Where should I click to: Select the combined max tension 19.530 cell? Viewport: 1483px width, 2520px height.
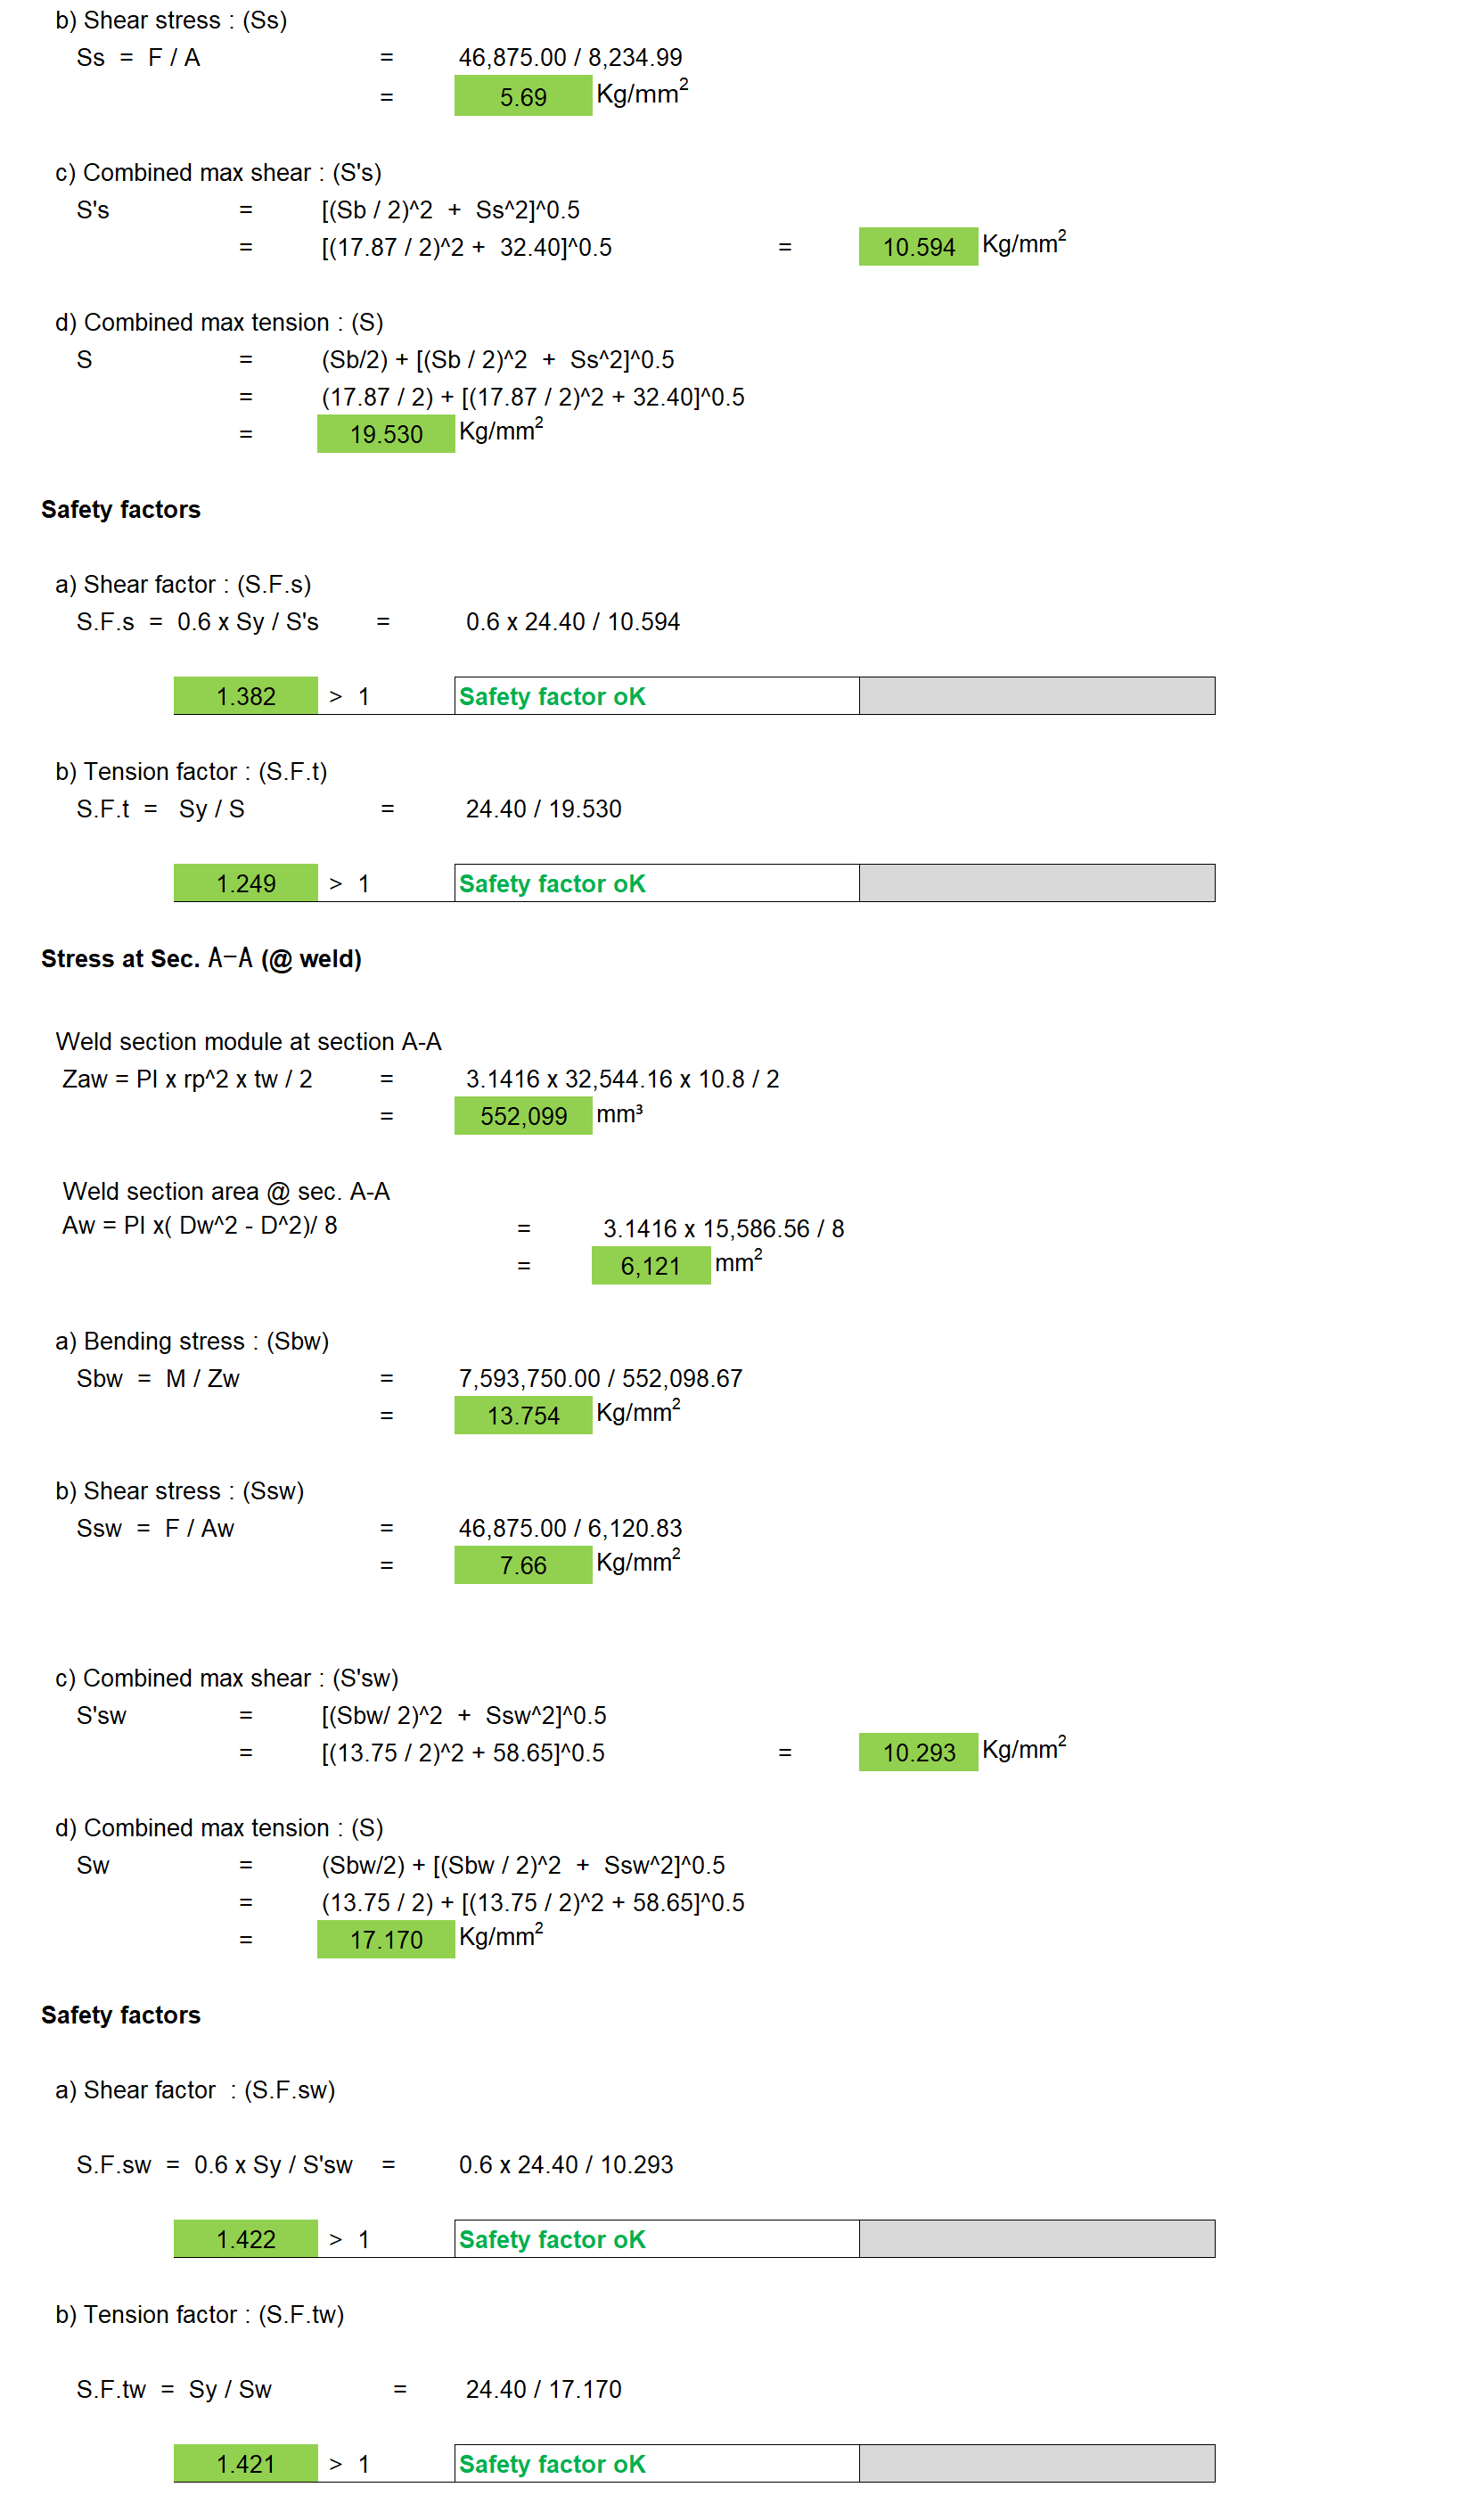[386, 434]
